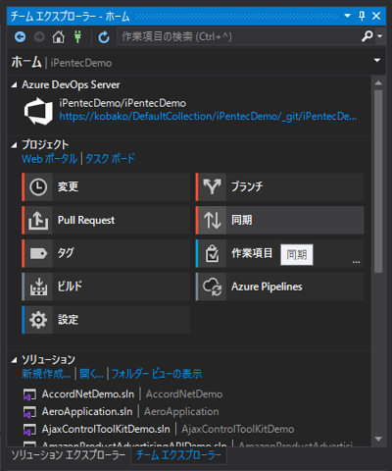
Task: Open the タグ tile
Action: click(x=106, y=253)
